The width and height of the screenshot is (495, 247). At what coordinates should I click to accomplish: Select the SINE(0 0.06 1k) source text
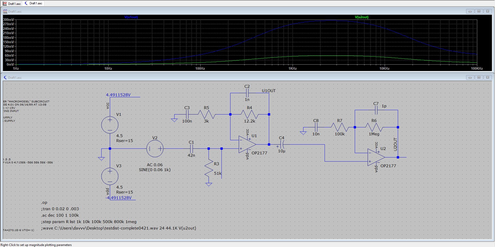click(155, 170)
